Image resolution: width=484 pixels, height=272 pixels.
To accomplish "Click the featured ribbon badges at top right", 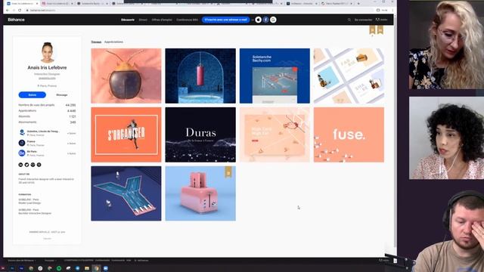I will point(377,30).
